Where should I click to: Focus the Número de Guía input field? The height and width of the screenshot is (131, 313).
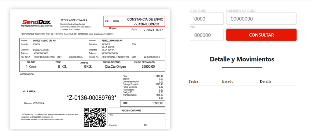[x=261, y=19]
